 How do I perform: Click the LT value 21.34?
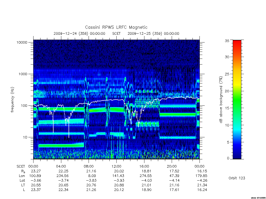[202, 185]
